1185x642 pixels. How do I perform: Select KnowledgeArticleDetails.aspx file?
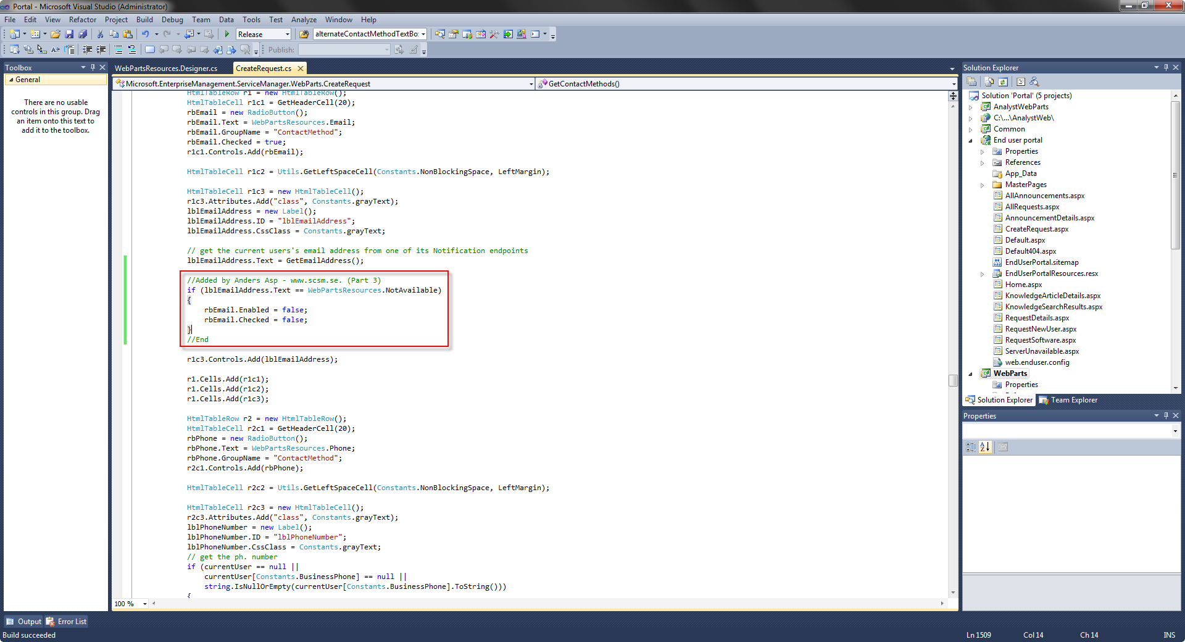click(1052, 296)
